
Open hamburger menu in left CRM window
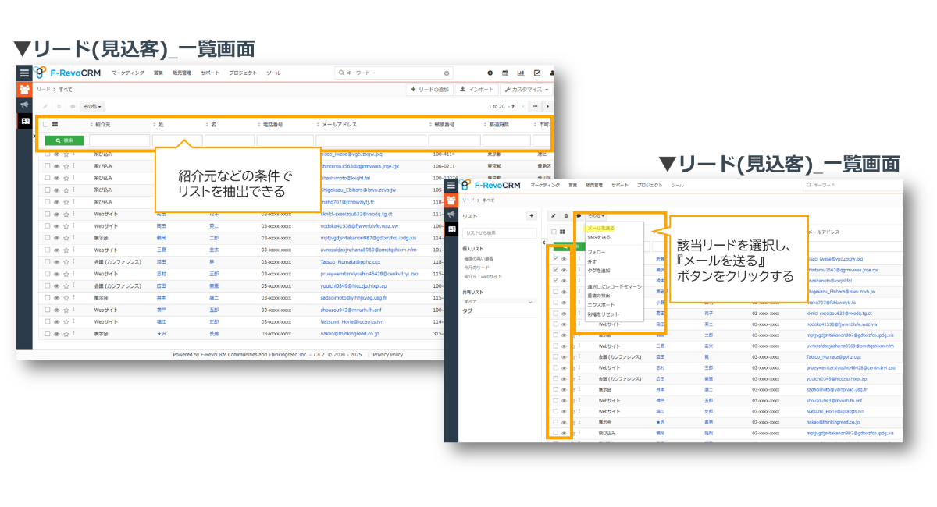pyautogui.click(x=24, y=73)
